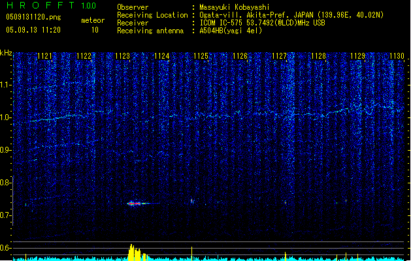Select the A504HB(yagi 4el) antenna text
Image resolution: width=411 pixels, height=261 pixels.
(x=231, y=31)
